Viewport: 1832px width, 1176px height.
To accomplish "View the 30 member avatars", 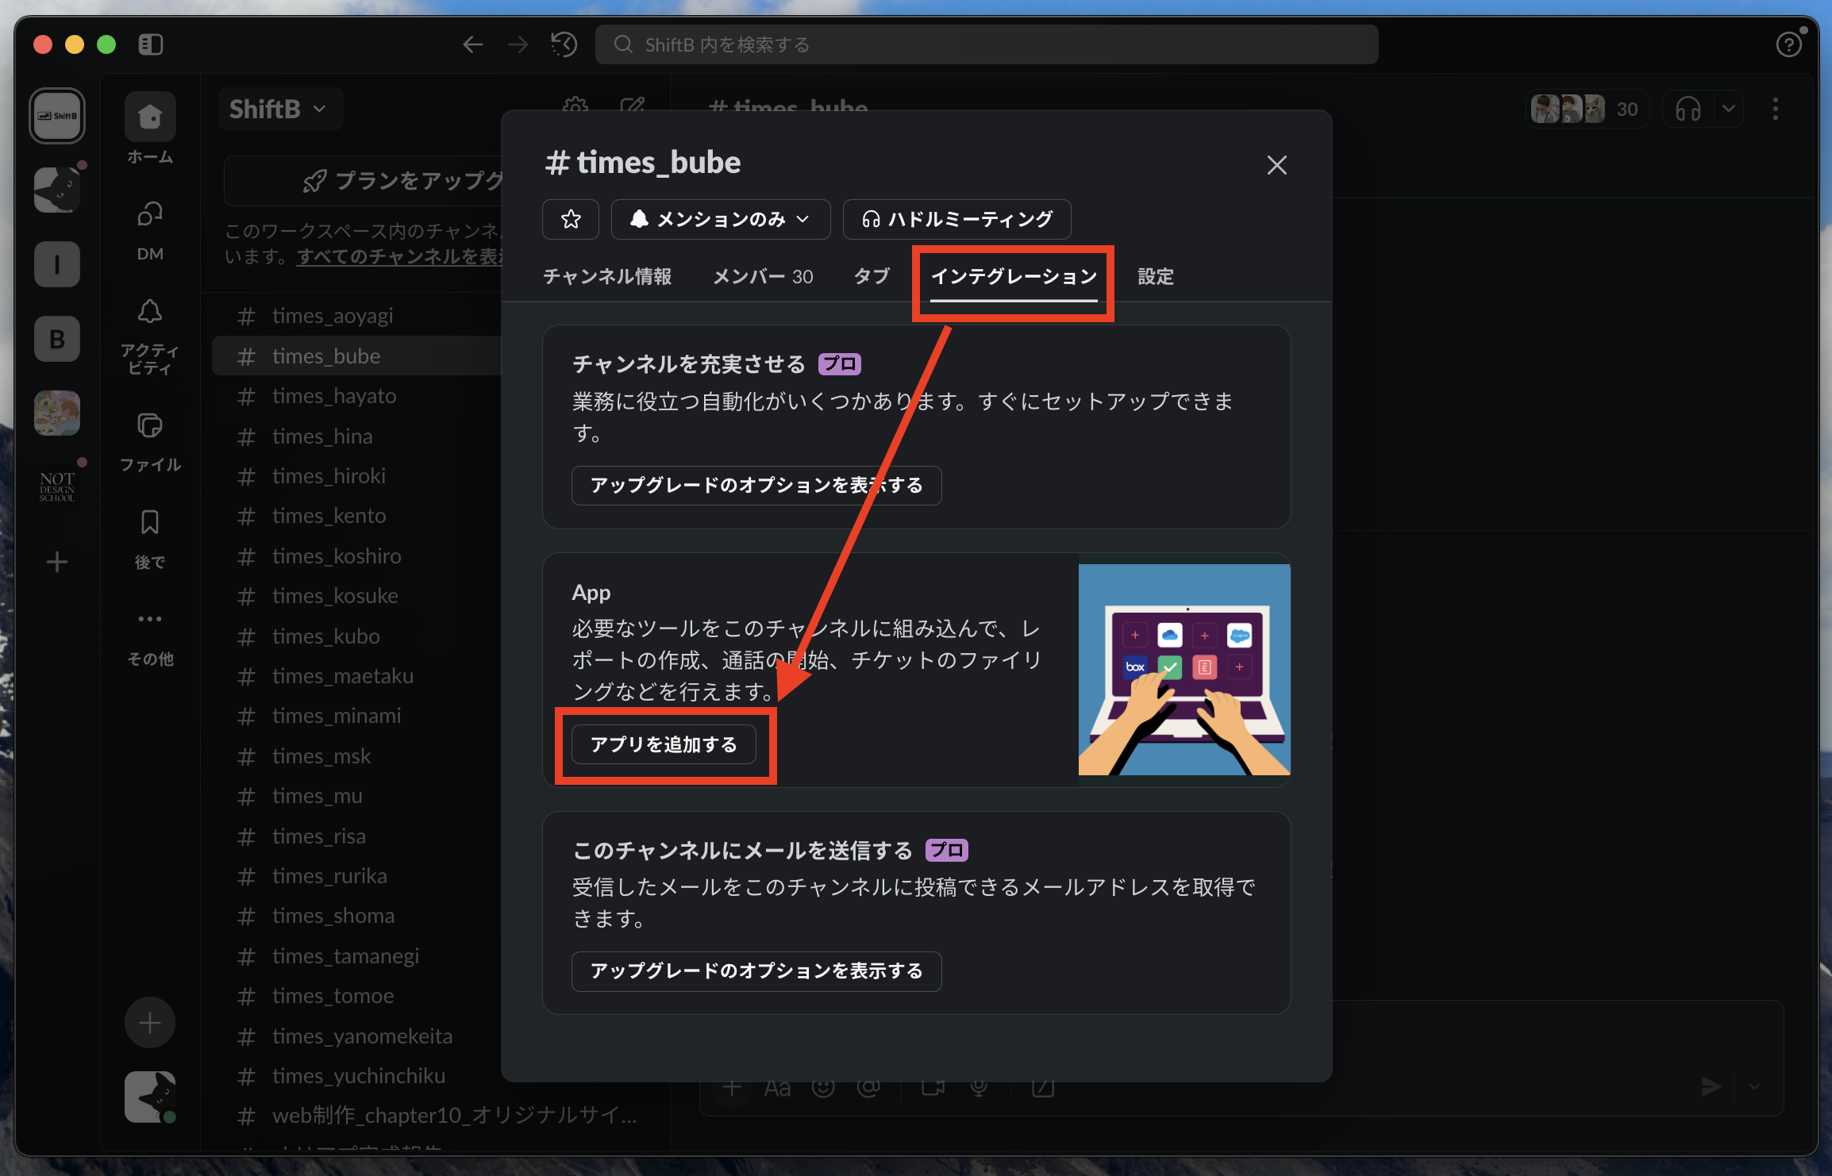I will [1587, 109].
